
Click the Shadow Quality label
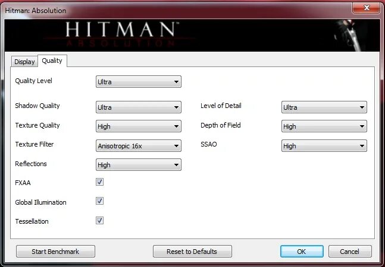click(x=37, y=106)
